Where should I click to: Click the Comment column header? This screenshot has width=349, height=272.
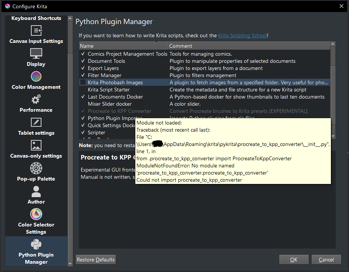click(249, 46)
